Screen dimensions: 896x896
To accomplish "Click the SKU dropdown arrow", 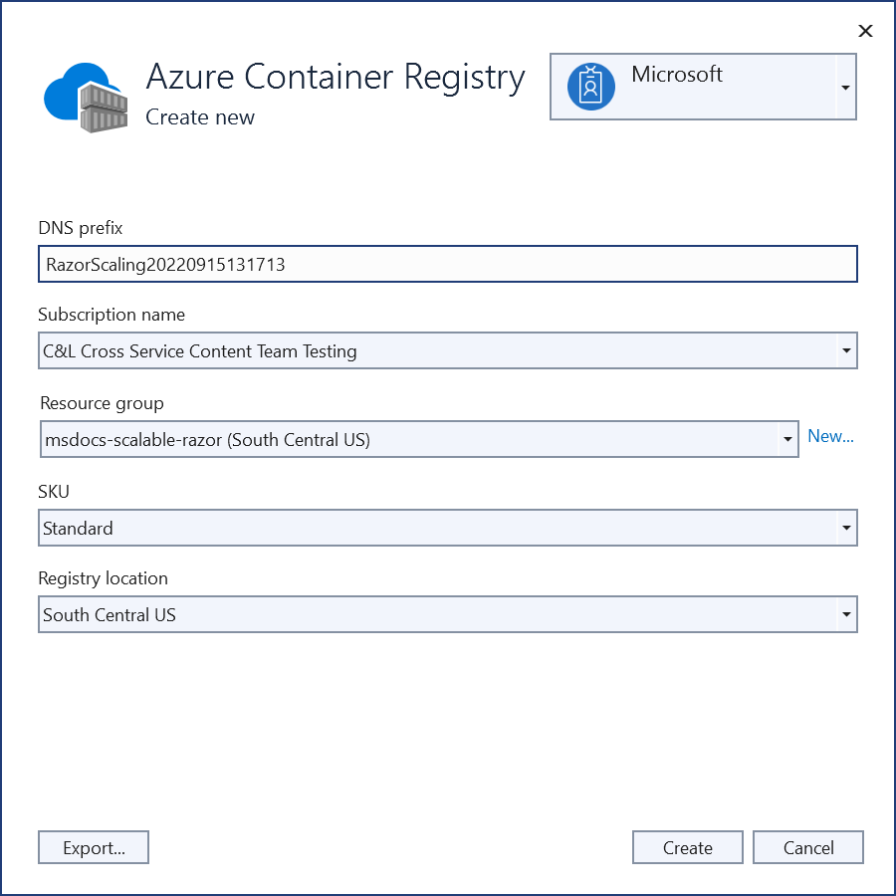I will coord(845,529).
